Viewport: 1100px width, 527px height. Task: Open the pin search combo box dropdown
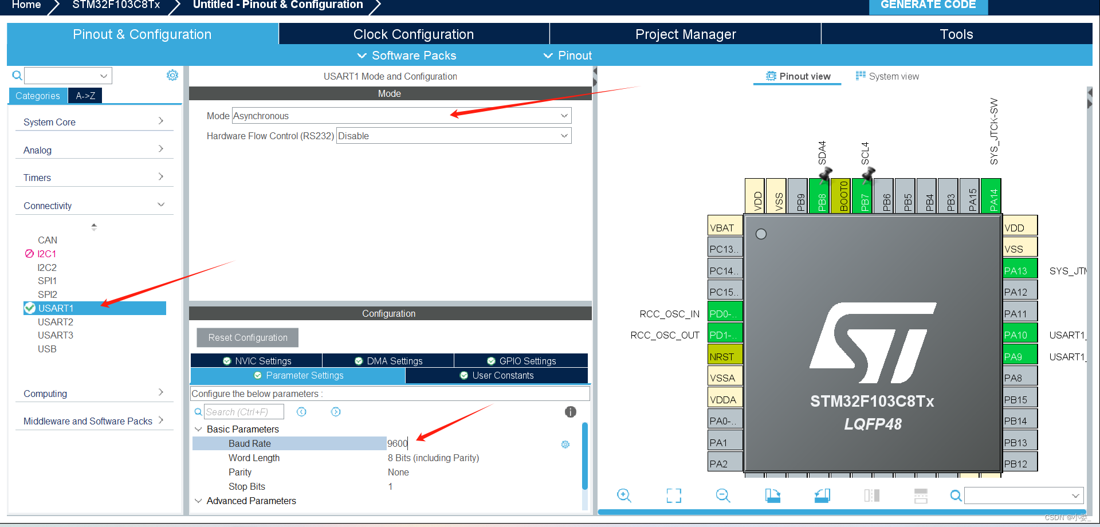point(1075,495)
